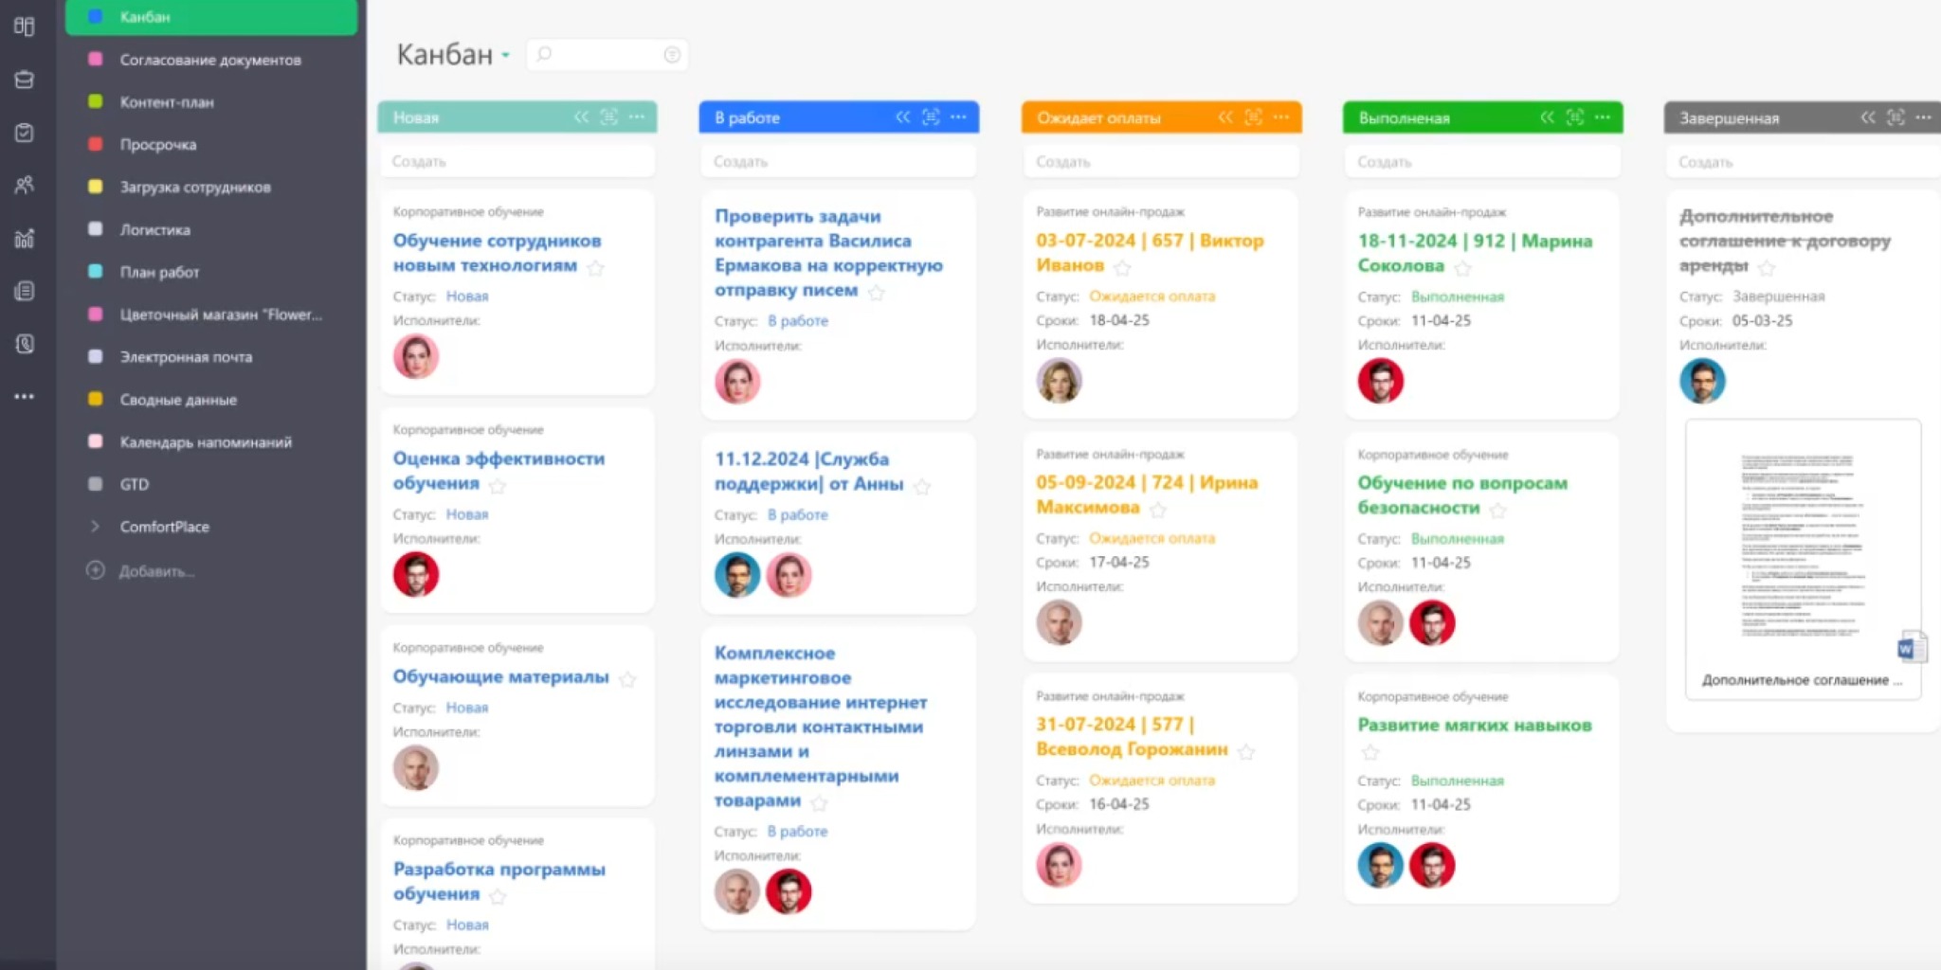Collapse the В работе column with its chevrons
Viewport: 1941px width, 970px height.
point(902,117)
